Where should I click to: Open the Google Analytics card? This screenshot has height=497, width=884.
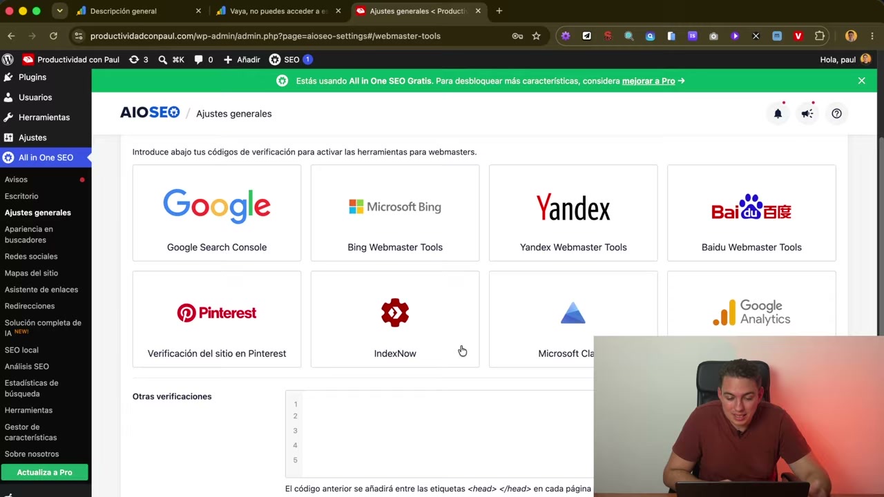(x=751, y=304)
